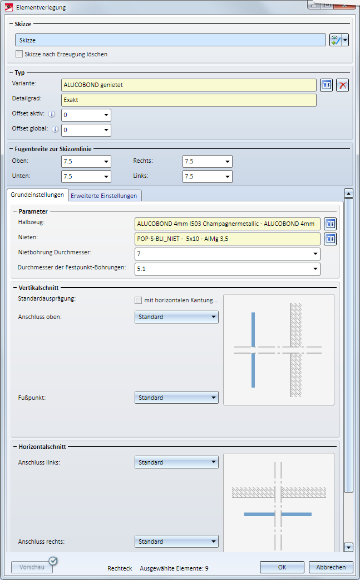This screenshot has width=360, height=580.
Task: Open the catalog icon for Halbzeug
Action: (330, 224)
